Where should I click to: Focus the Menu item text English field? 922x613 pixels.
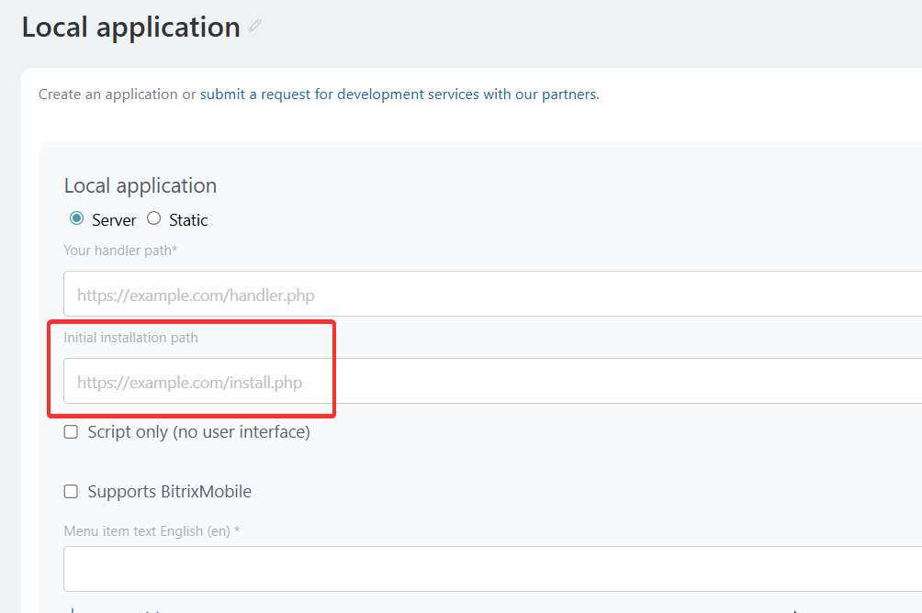(493, 569)
